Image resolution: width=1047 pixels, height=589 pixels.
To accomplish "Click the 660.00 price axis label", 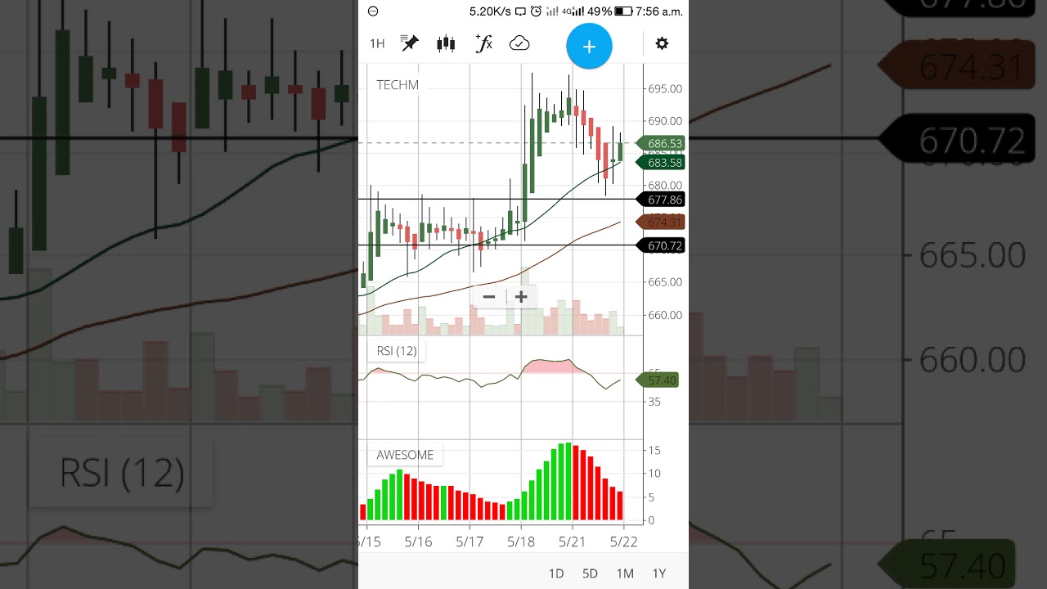I will coord(664,315).
